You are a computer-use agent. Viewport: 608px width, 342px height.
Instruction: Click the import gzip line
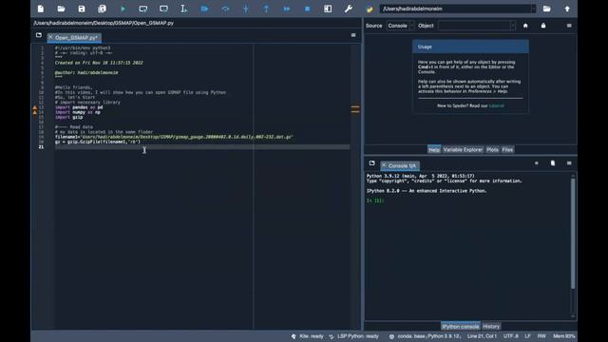[68, 117]
